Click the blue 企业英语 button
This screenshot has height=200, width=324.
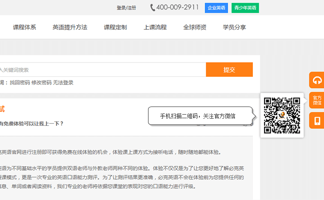pos(216,8)
